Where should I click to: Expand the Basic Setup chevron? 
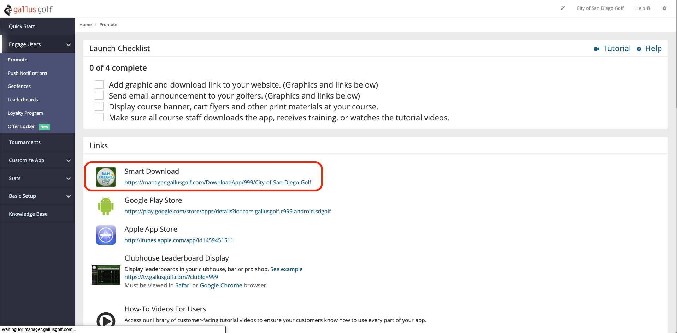[x=69, y=196]
